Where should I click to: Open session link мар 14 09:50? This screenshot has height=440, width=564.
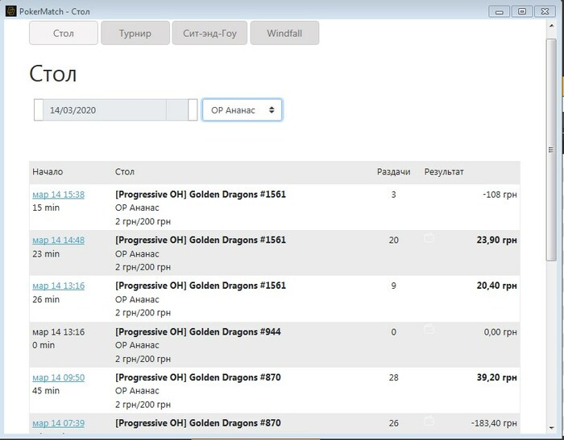pyautogui.click(x=58, y=378)
